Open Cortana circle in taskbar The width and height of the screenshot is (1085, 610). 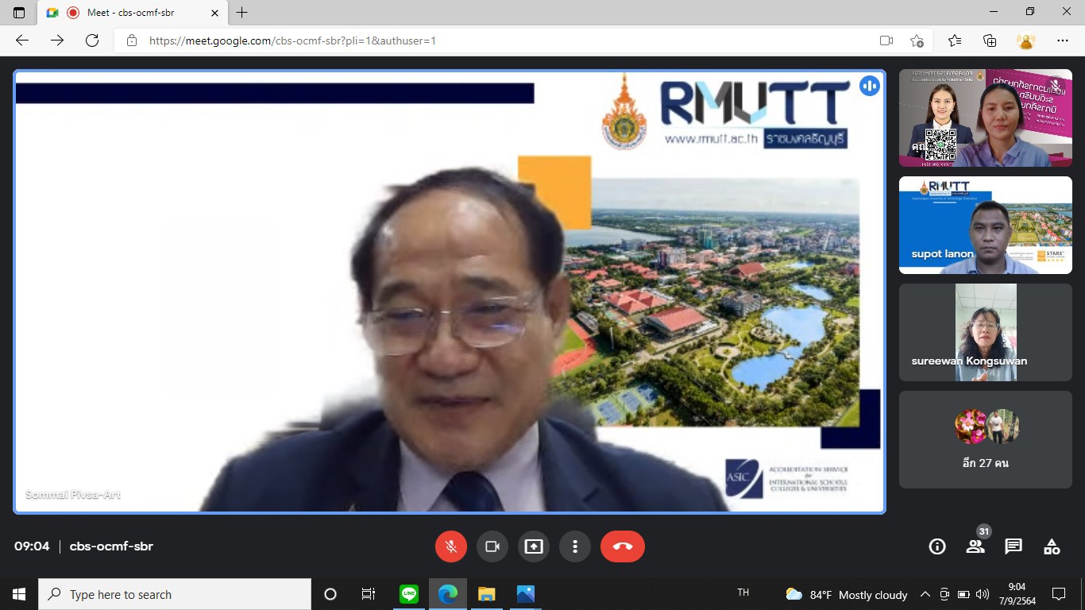[x=330, y=594]
